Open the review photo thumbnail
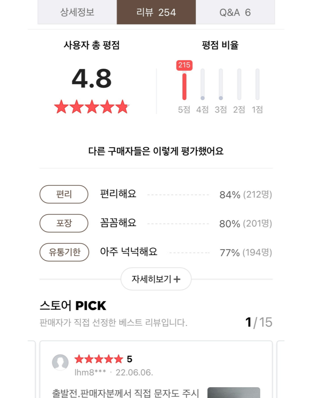 (234, 393)
